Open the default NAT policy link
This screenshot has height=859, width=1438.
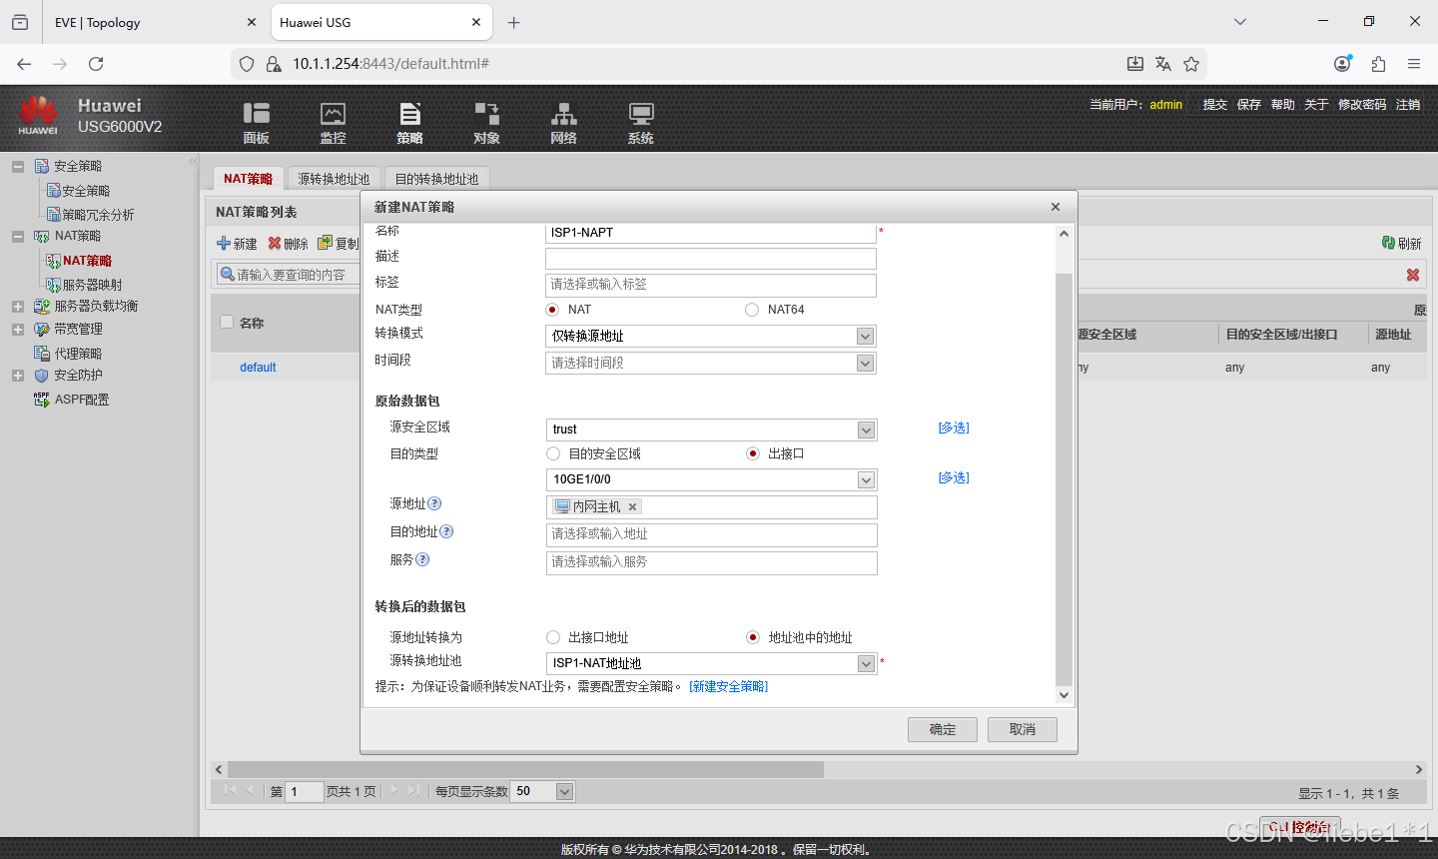coord(258,368)
